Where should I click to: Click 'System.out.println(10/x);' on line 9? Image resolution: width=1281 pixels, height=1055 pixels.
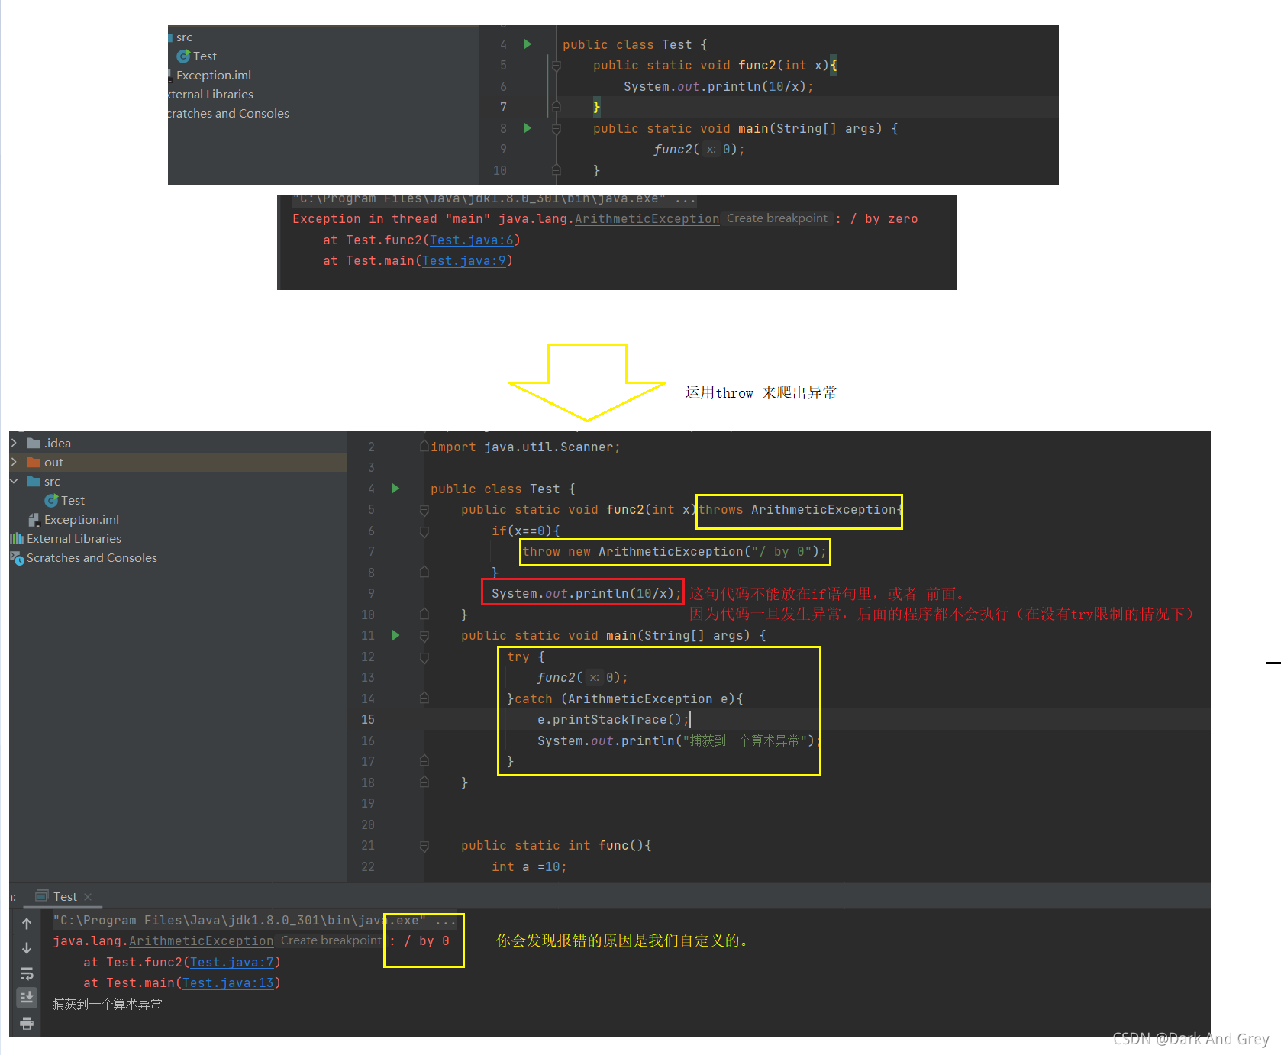[x=586, y=593]
